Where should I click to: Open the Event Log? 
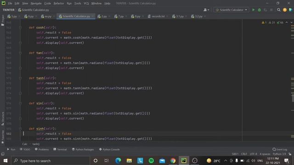click(x=280, y=149)
